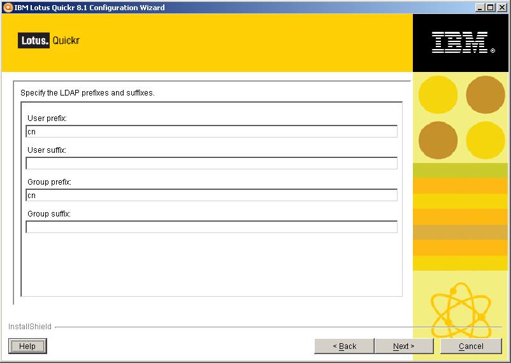Click the Lotus Quickr logo
511x363 pixels.
pyautogui.click(x=48, y=40)
